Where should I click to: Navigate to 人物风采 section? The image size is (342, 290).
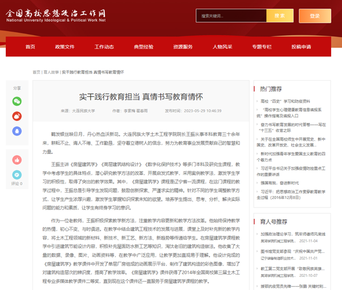click(x=222, y=47)
